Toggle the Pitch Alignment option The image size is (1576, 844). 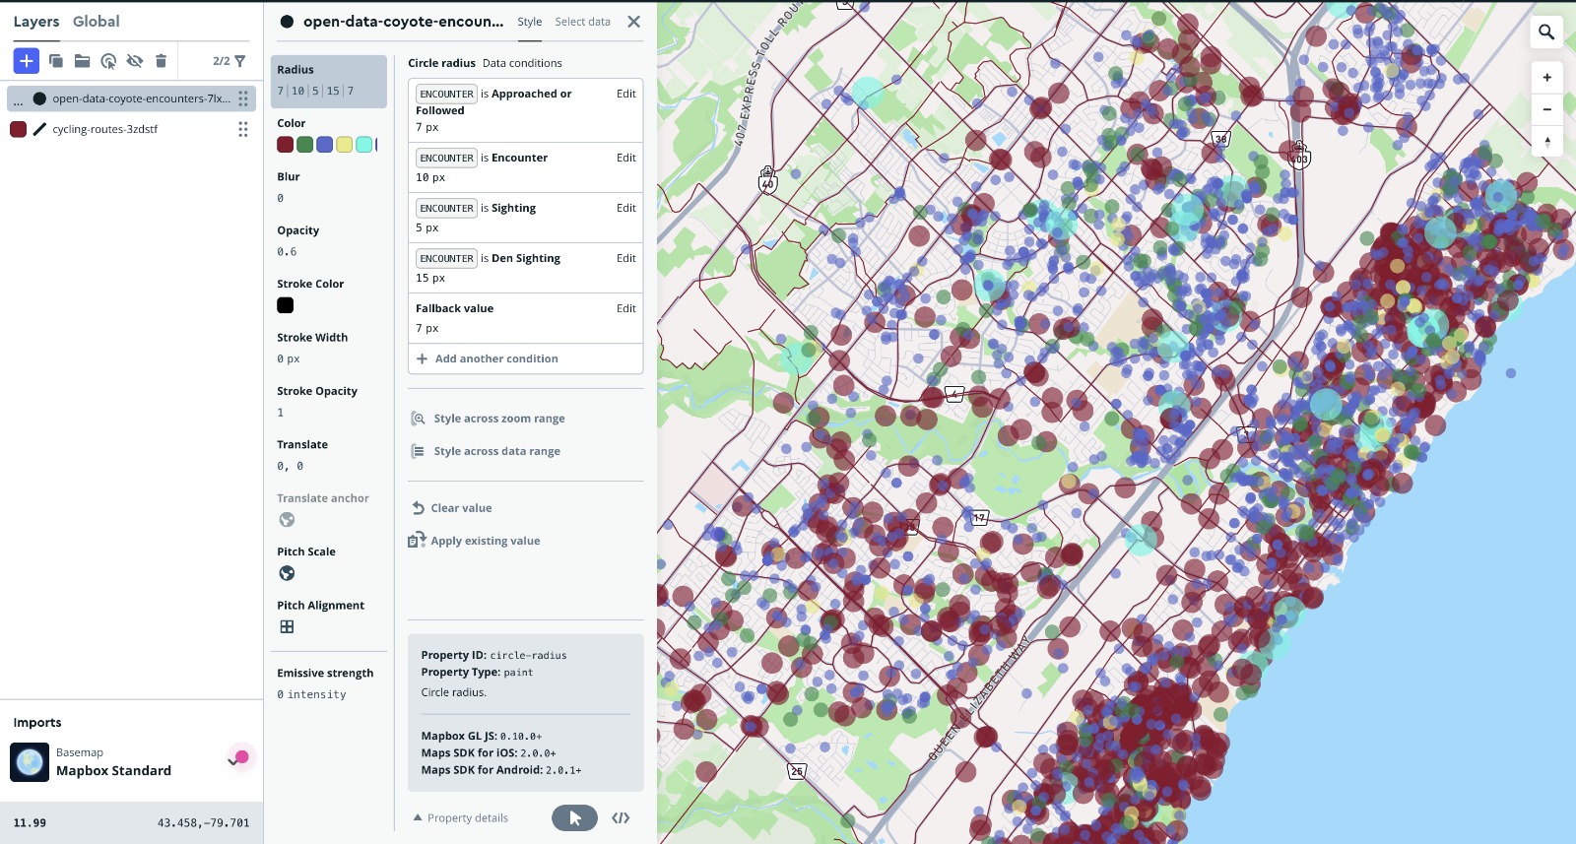coord(287,627)
